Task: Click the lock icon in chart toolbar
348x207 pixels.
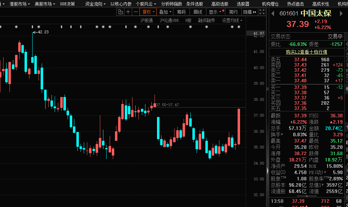Action: [121, 12]
